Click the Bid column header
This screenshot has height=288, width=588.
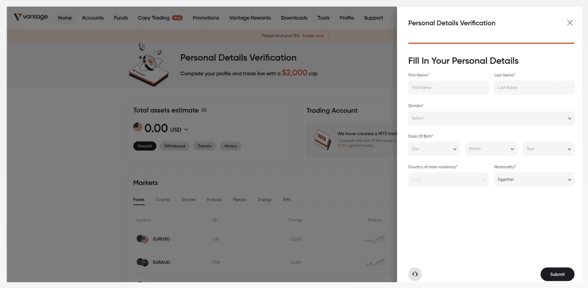[215, 220]
